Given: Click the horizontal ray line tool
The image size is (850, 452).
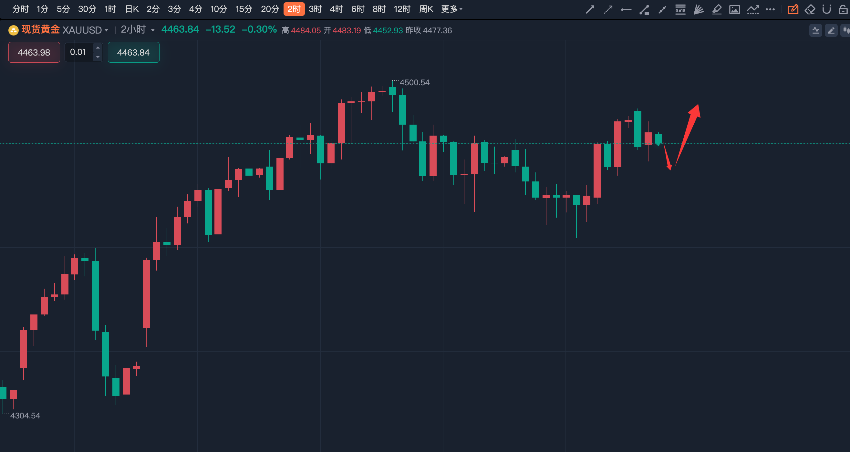Looking at the screenshot, I should (626, 10).
